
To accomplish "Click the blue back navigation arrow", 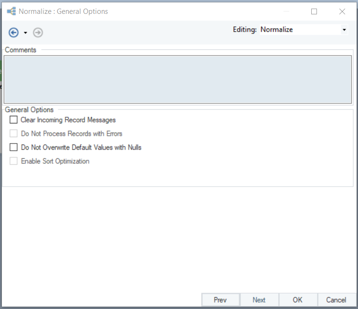I will pos(14,33).
